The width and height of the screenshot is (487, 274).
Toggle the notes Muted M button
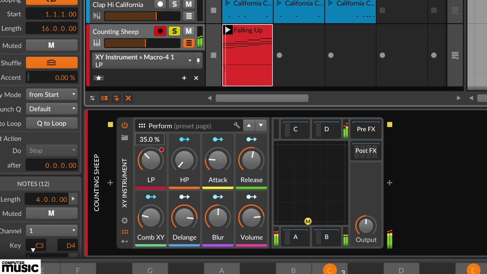click(x=51, y=213)
